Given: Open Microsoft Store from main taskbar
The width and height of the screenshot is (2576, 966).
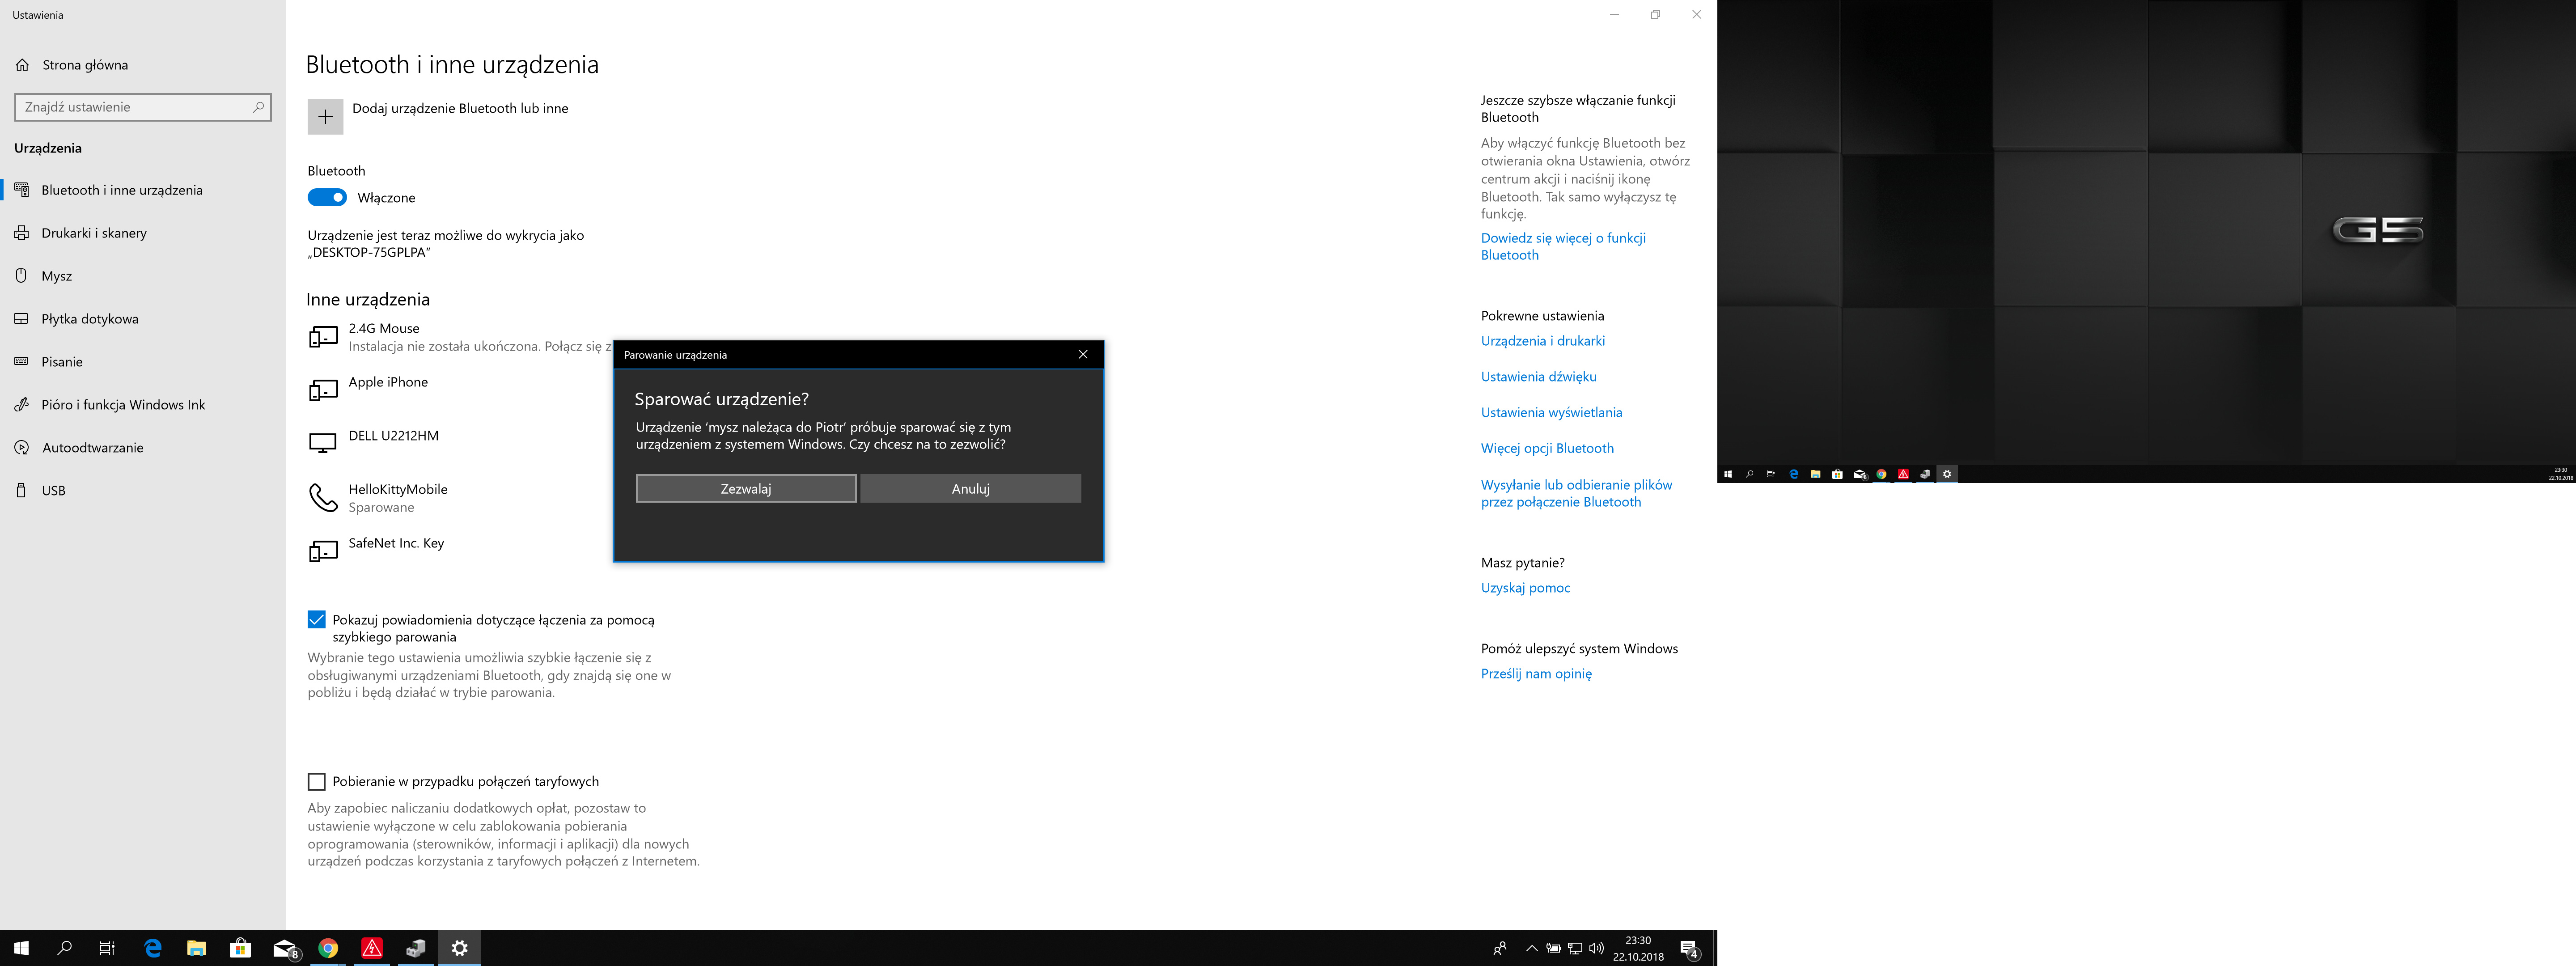Looking at the screenshot, I should pyautogui.click(x=241, y=948).
